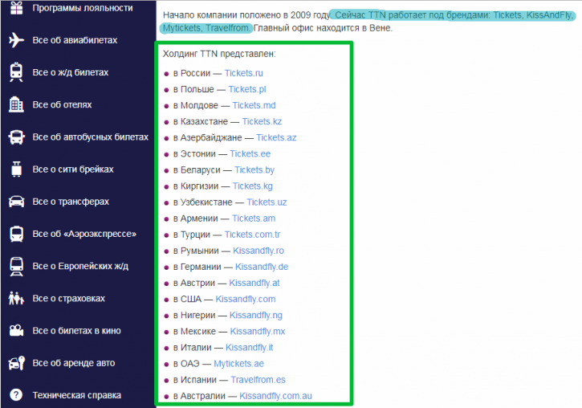Screen dimensions: 582x408
Task: Open 'Все о ж/д билетах' section
Action: [70, 72]
